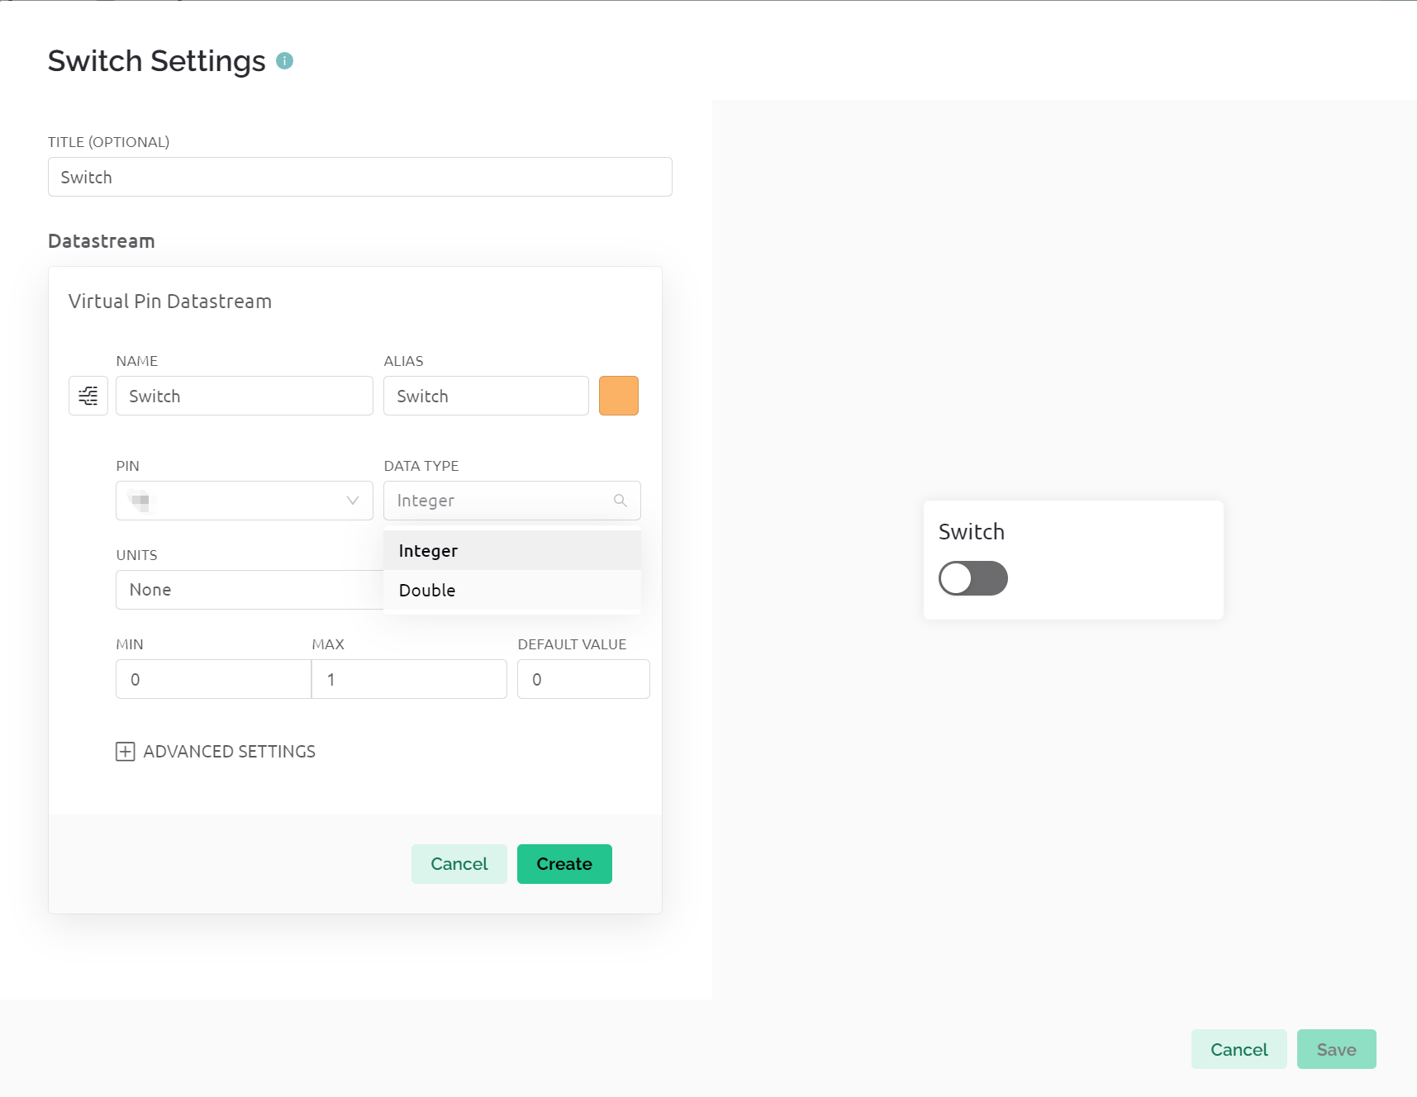
Task: Select Double from data type list
Action: click(512, 591)
